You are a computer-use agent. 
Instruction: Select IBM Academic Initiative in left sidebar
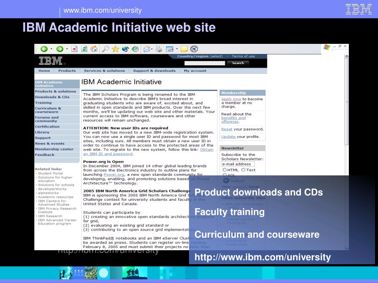(57, 84)
